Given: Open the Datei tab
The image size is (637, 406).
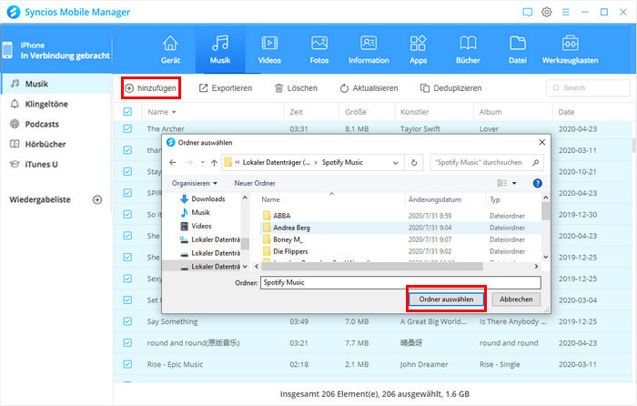Looking at the screenshot, I should 517,50.
